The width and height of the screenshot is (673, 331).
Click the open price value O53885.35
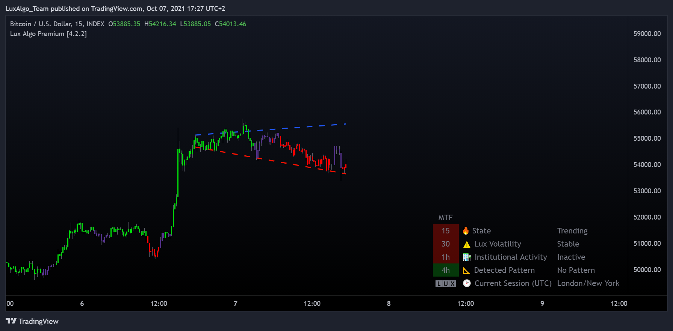124,24
